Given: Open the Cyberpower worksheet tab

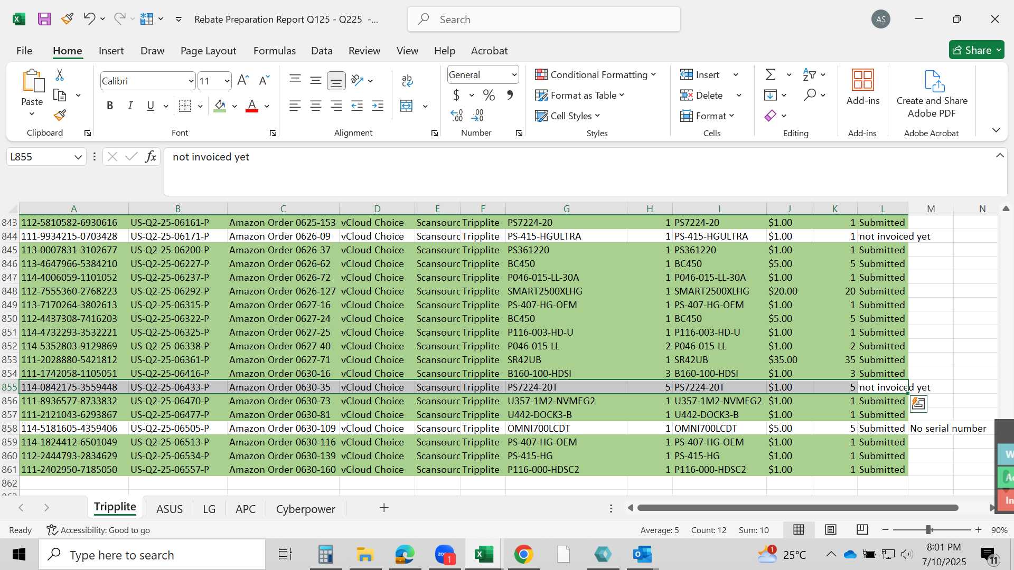Looking at the screenshot, I should click(x=305, y=509).
